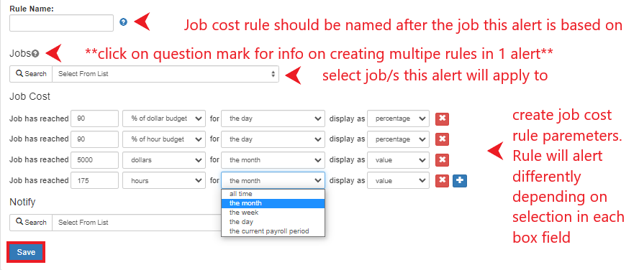The height and width of the screenshot is (270, 639).
Task: Open the Notify Select From List dropdown
Action: tap(137, 223)
